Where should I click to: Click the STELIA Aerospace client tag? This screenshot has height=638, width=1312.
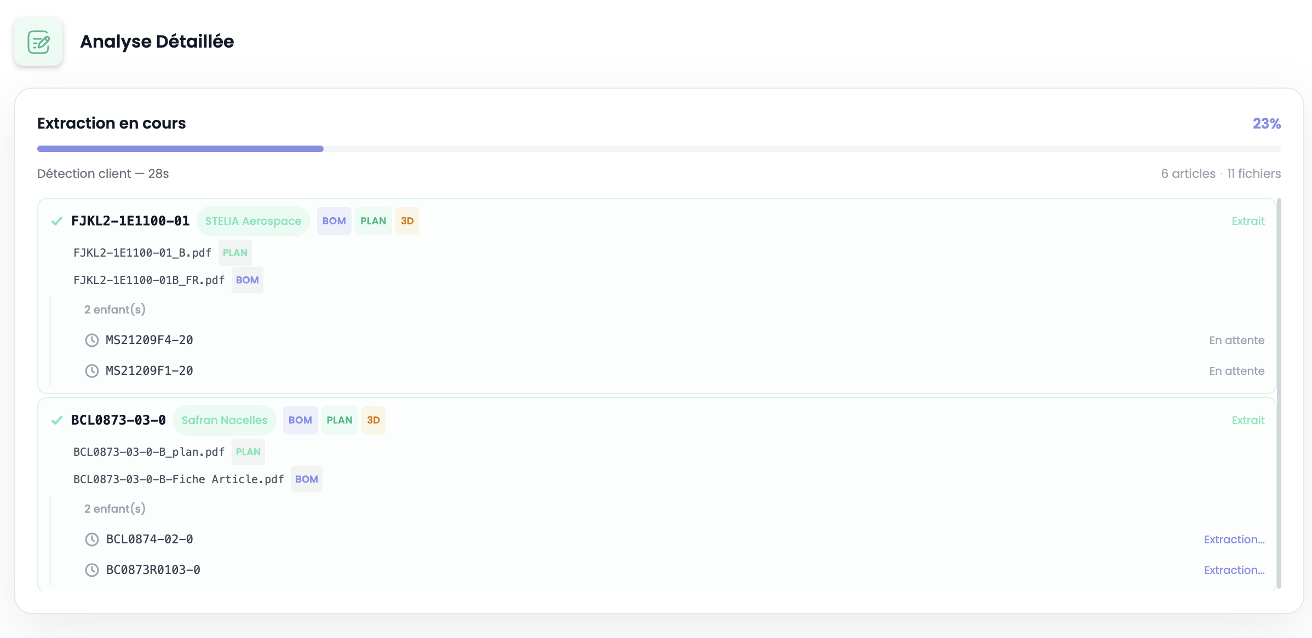coord(253,221)
